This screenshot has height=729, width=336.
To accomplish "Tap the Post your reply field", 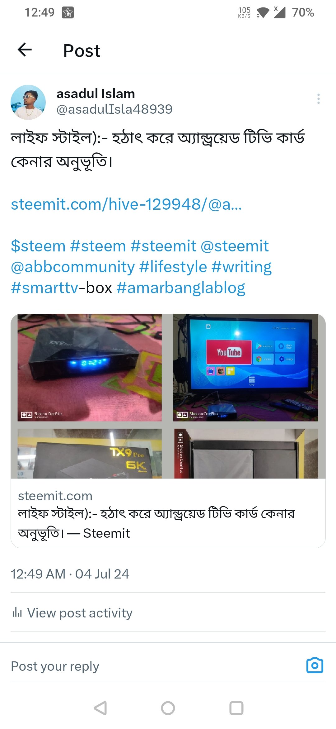I will (156, 666).
